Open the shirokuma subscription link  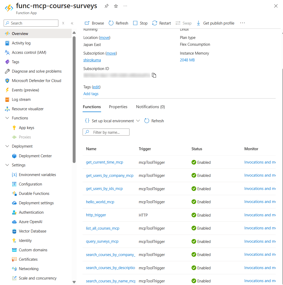[92, 60]
